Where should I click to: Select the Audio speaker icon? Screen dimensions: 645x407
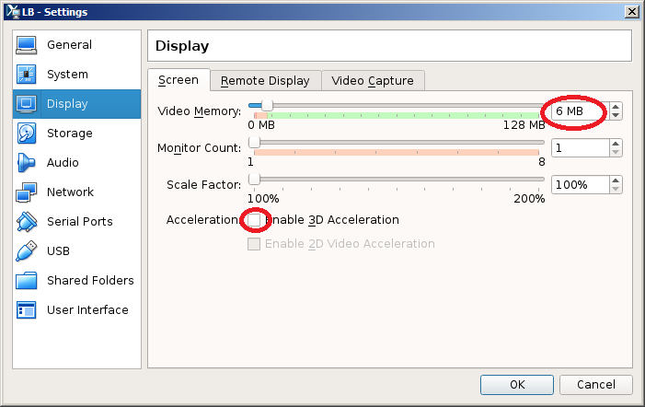pos(27,163)
